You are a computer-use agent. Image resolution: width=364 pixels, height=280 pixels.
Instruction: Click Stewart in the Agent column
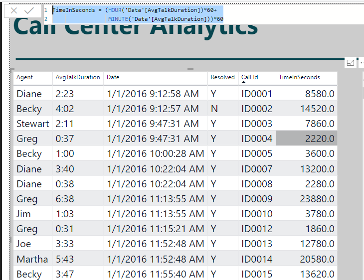point(33,124)
